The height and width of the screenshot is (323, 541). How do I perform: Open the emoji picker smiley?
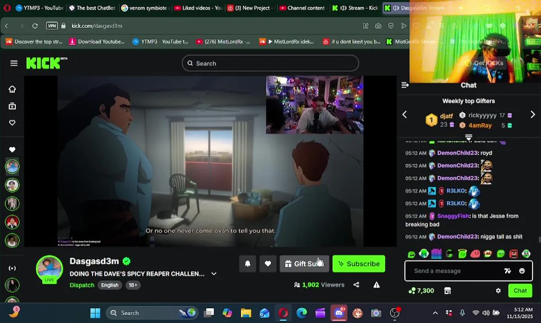(x=522, y=271)
